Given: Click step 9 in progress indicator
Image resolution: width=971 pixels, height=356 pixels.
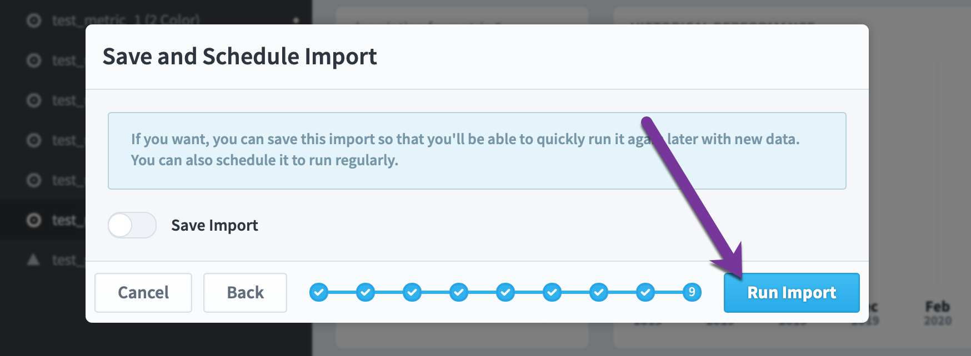Looking at the screenshot, I should pos(692,292).
